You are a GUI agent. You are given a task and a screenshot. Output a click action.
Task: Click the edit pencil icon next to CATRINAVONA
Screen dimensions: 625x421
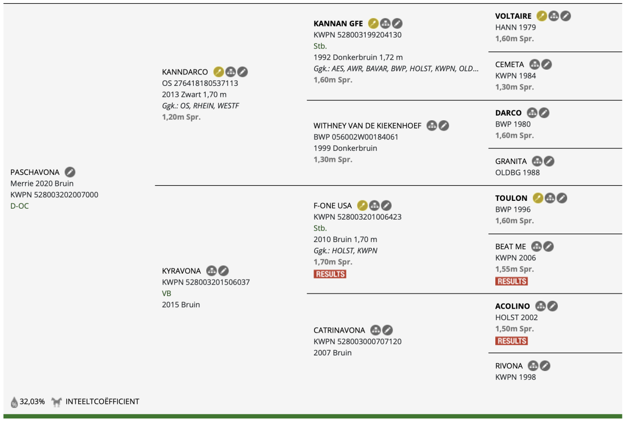click(387, 330)
